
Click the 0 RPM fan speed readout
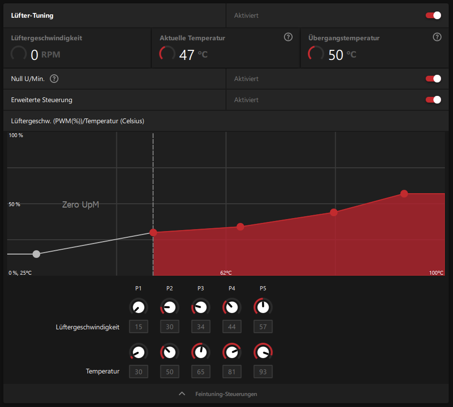coord(45,55)
